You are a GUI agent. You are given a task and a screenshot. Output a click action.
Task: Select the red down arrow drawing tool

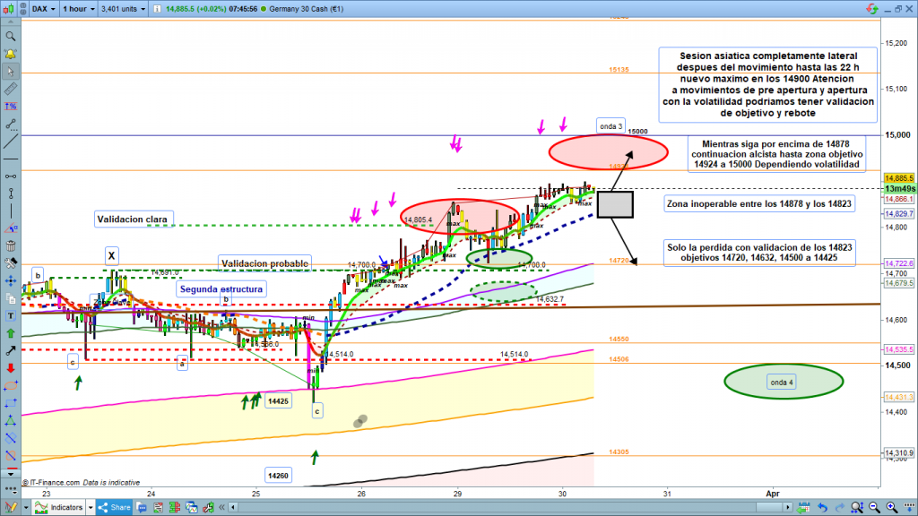[11, 367]
